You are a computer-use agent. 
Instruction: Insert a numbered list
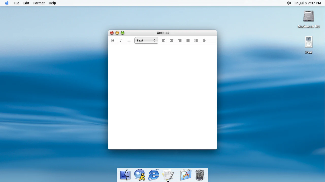[196, 40]
